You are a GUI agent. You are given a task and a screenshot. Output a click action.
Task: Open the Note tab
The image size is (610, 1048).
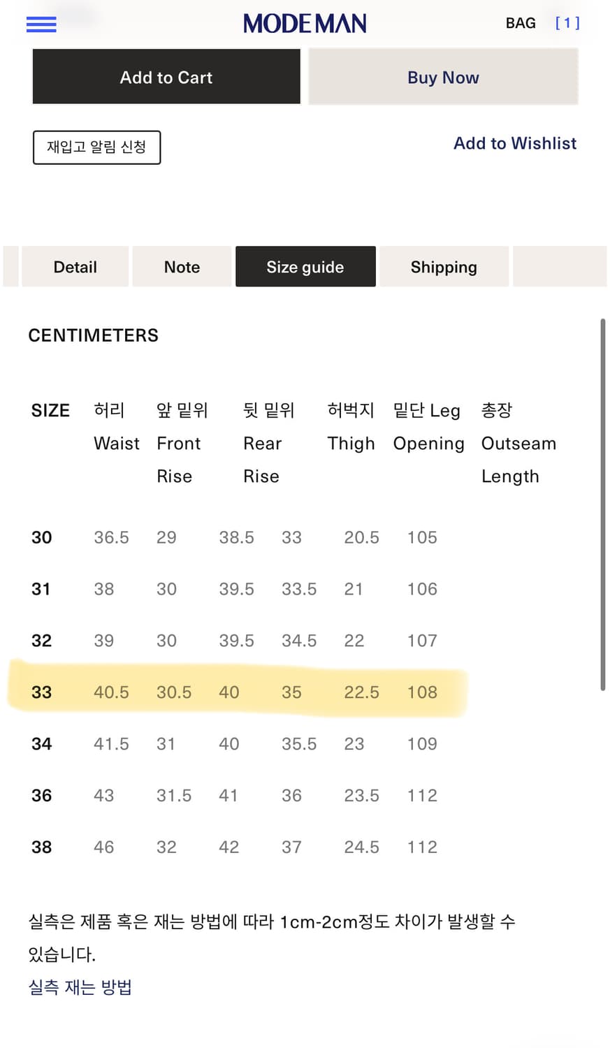[x=182, y=266]
